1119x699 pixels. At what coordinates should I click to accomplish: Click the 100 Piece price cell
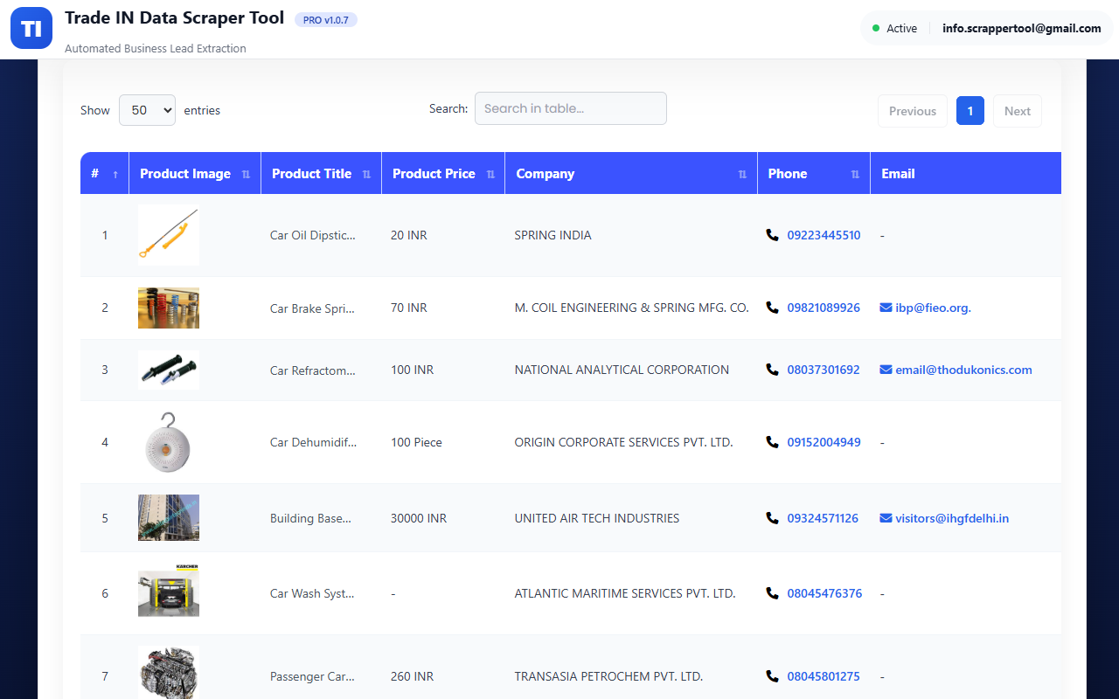tap(416, 442)
